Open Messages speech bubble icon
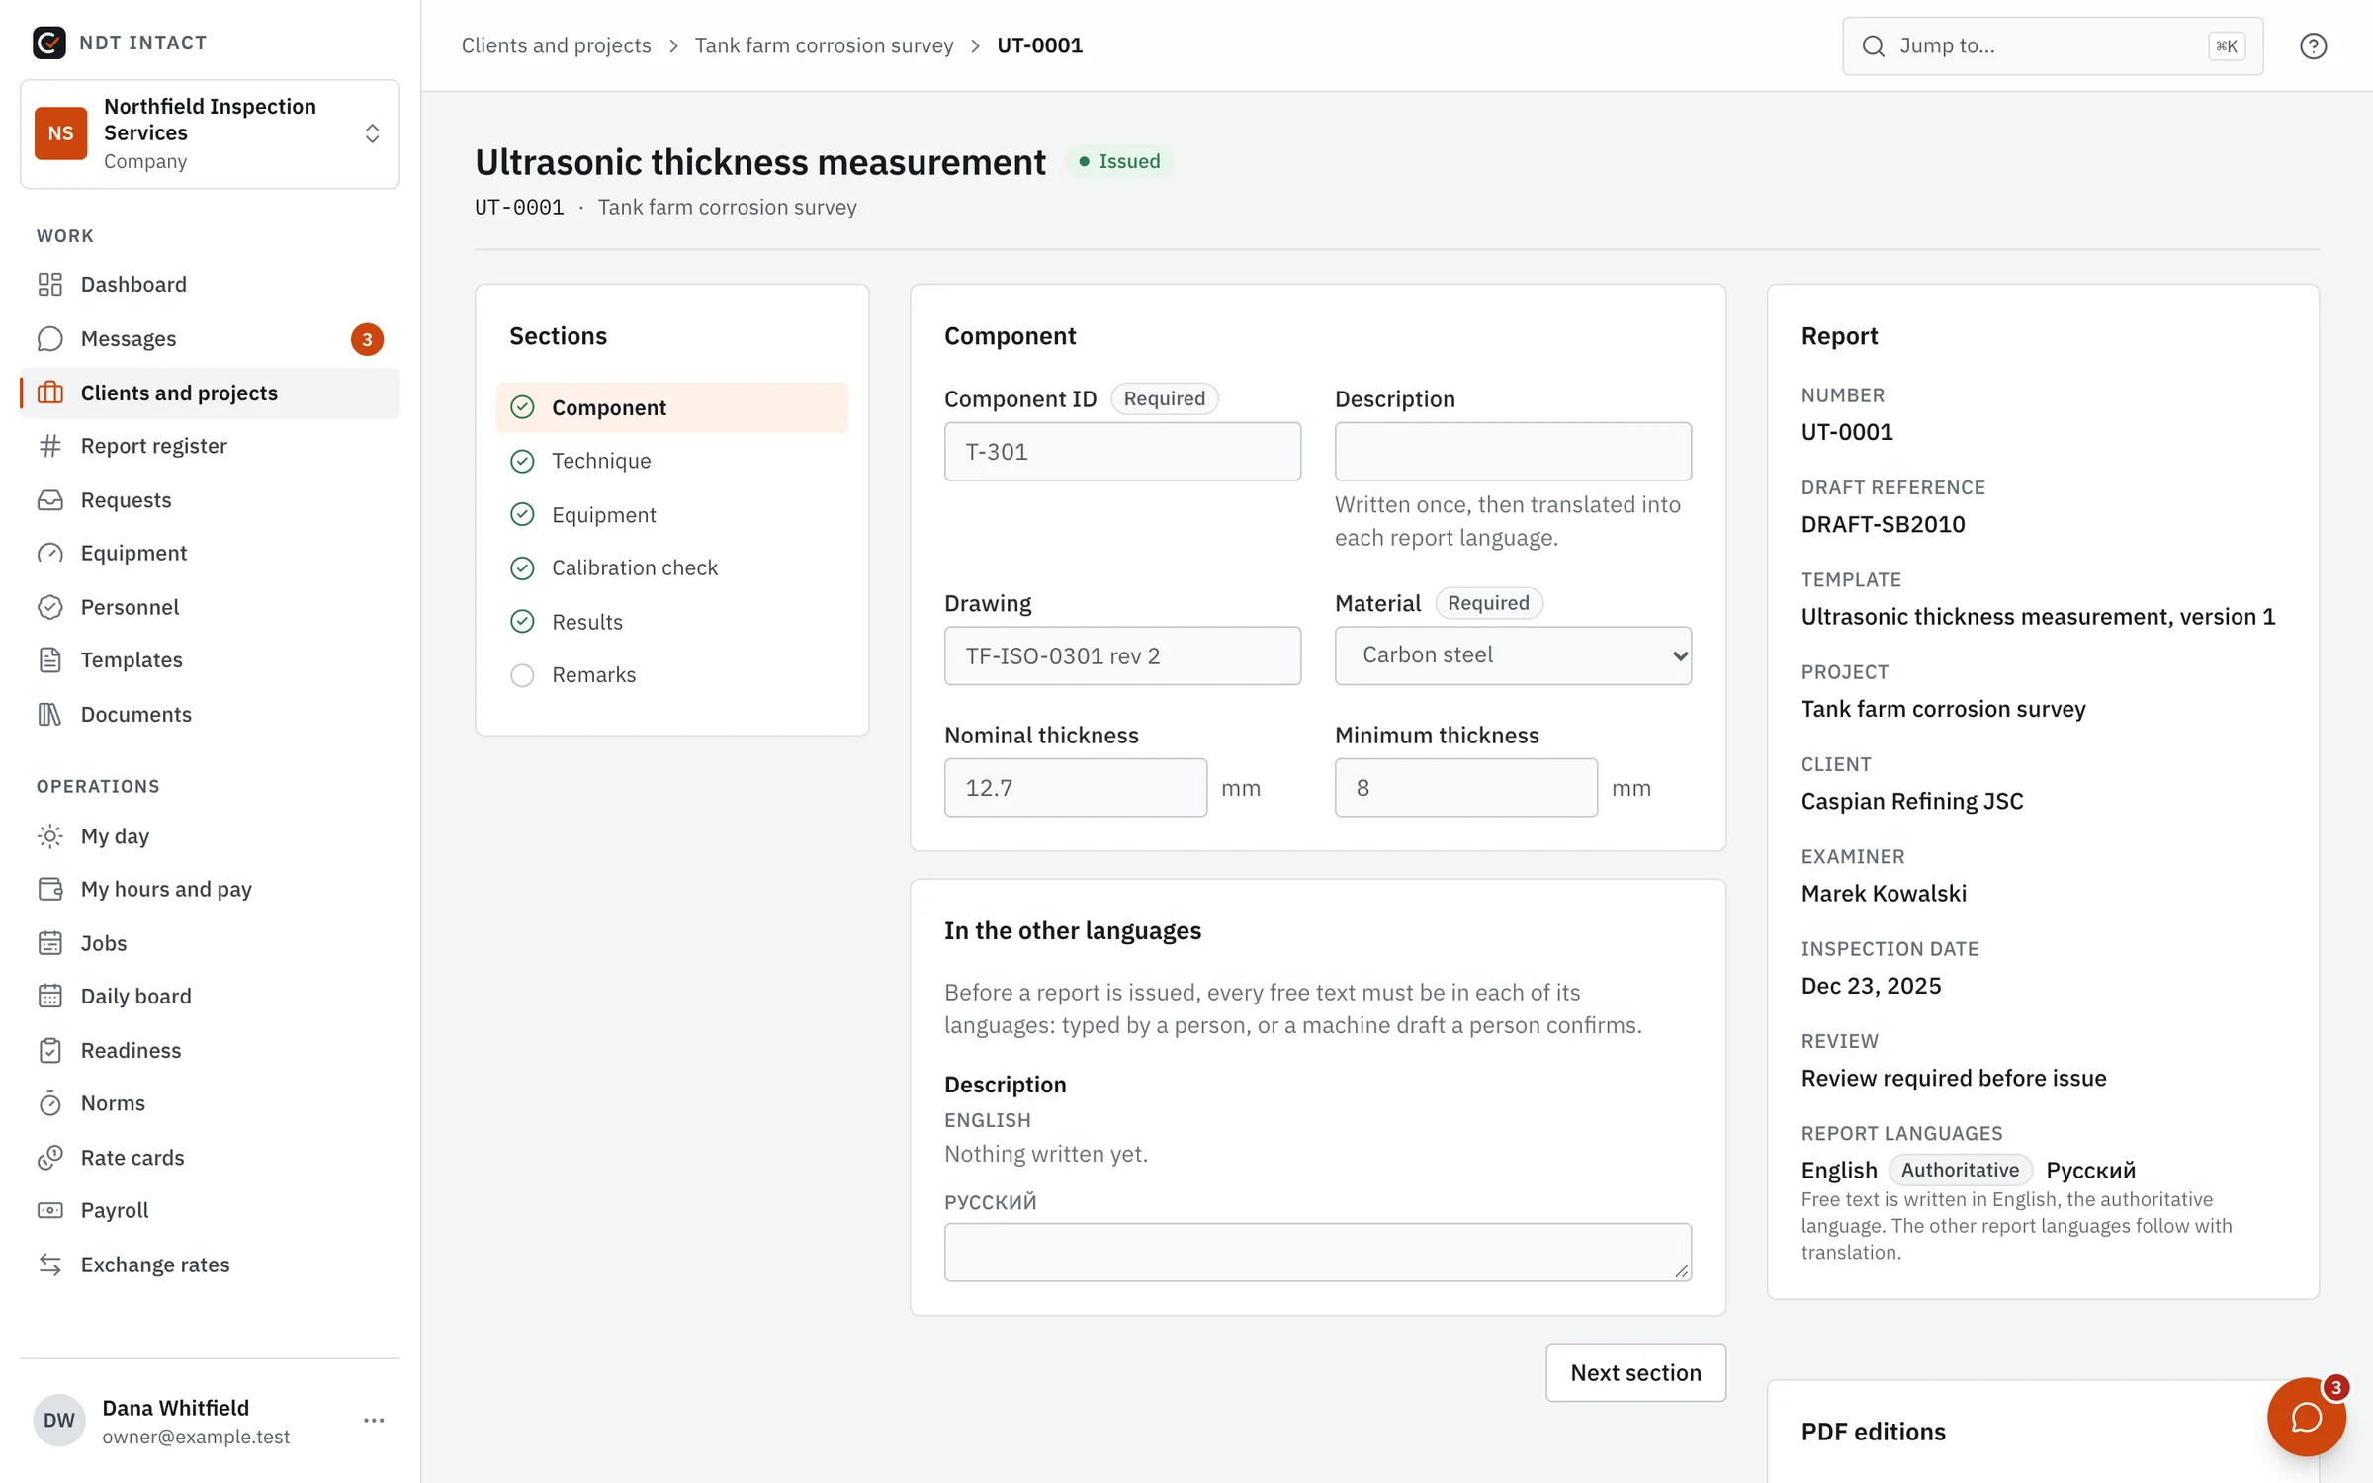This screenshot has height=1483, width=2373. [50, 339]
